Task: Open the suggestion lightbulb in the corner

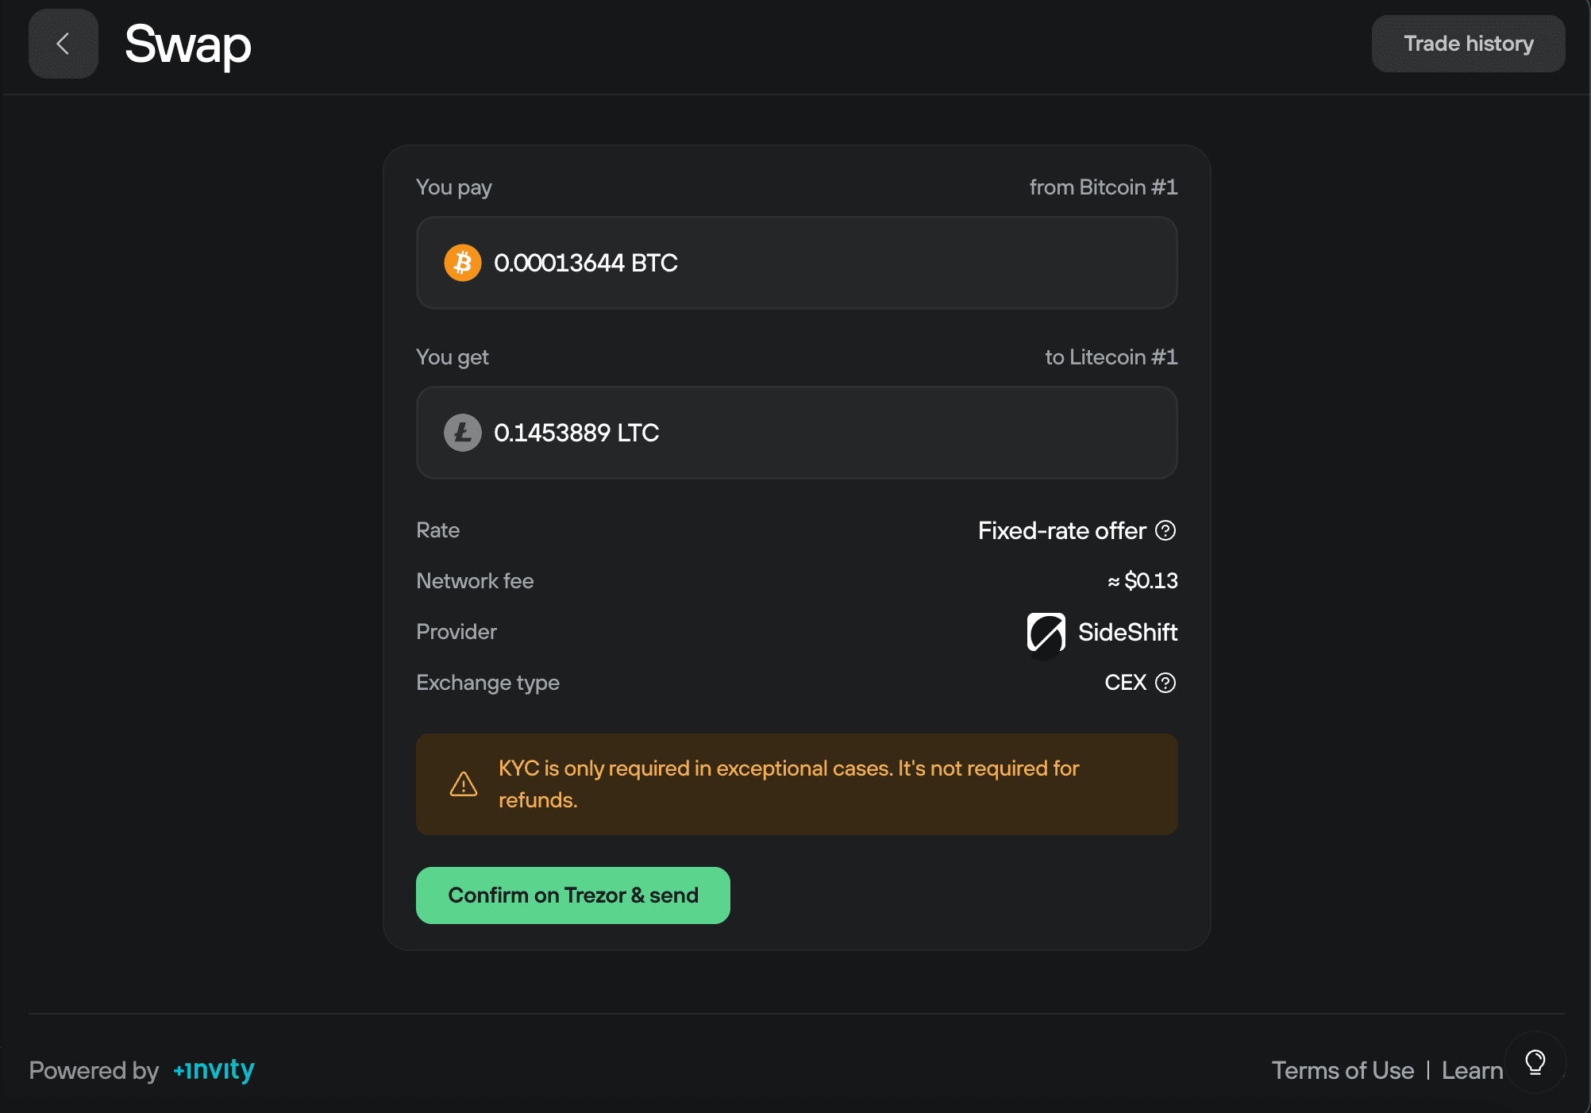Action: point(1534,1061)
